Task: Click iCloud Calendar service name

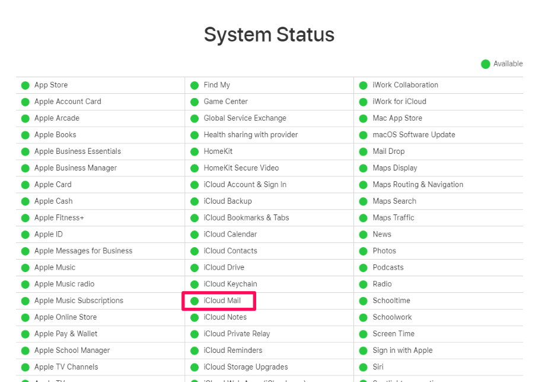Action: 230,234
